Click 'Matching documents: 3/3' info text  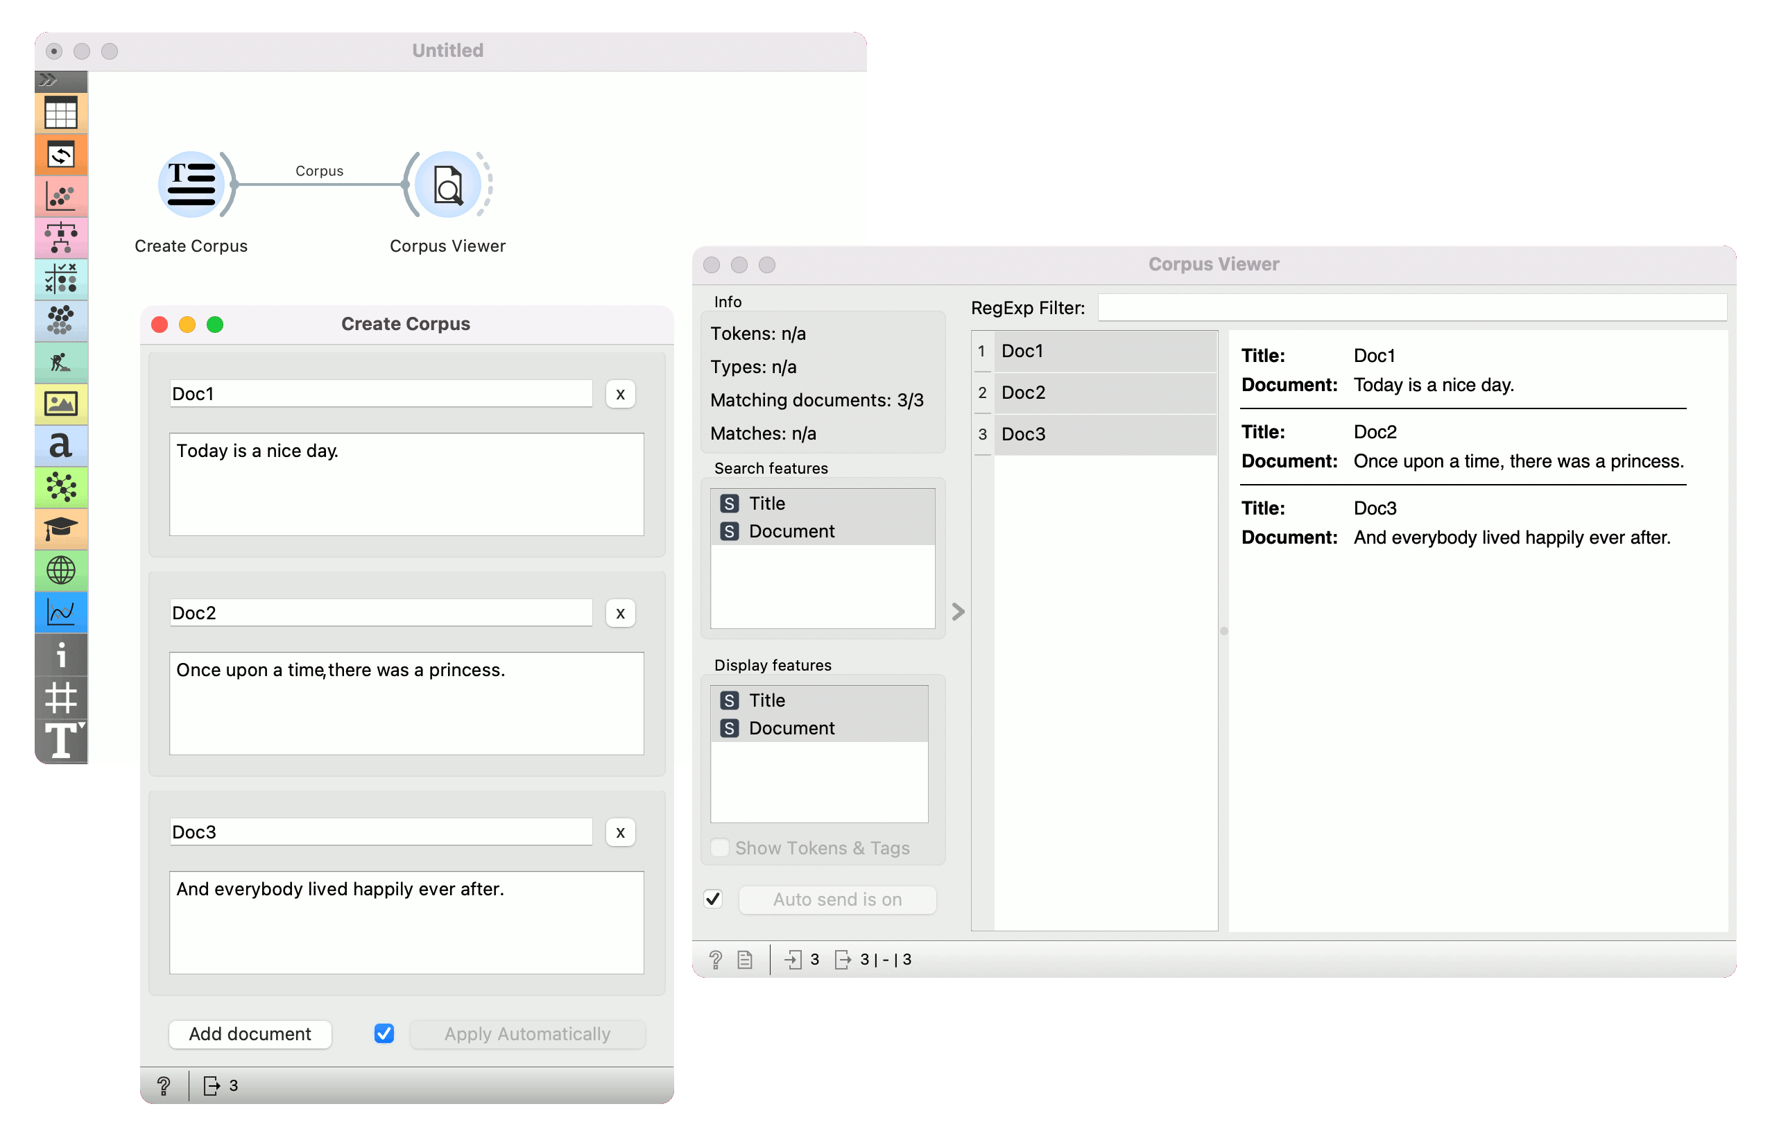[816, 400]
